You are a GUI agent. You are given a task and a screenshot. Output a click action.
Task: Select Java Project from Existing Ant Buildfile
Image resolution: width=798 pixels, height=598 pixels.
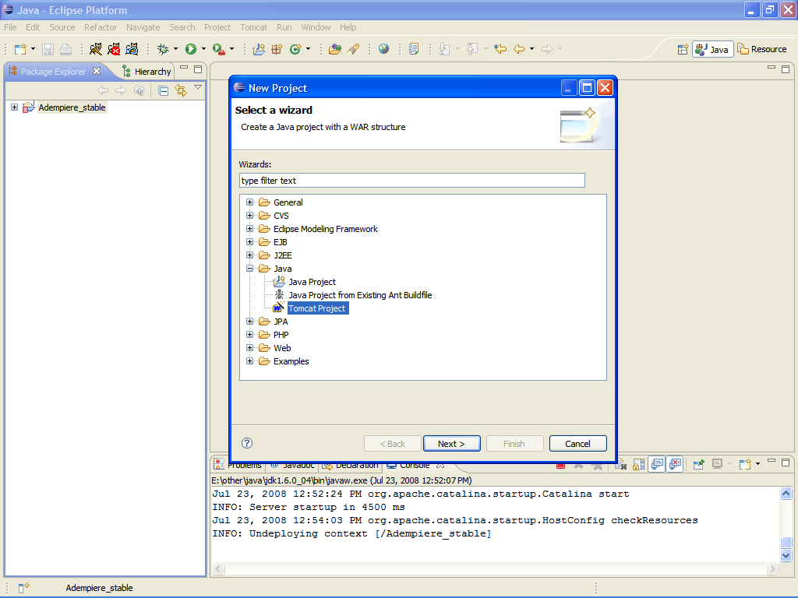pyautogui.click(x=360, y=295)
